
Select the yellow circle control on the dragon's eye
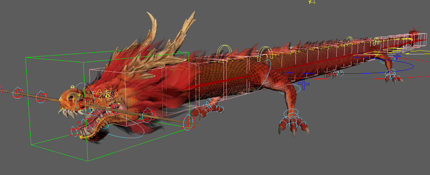tap(108, 96)
